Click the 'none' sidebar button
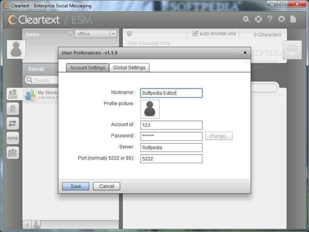The width and height of the screenshot is (309, 232). 13,138
